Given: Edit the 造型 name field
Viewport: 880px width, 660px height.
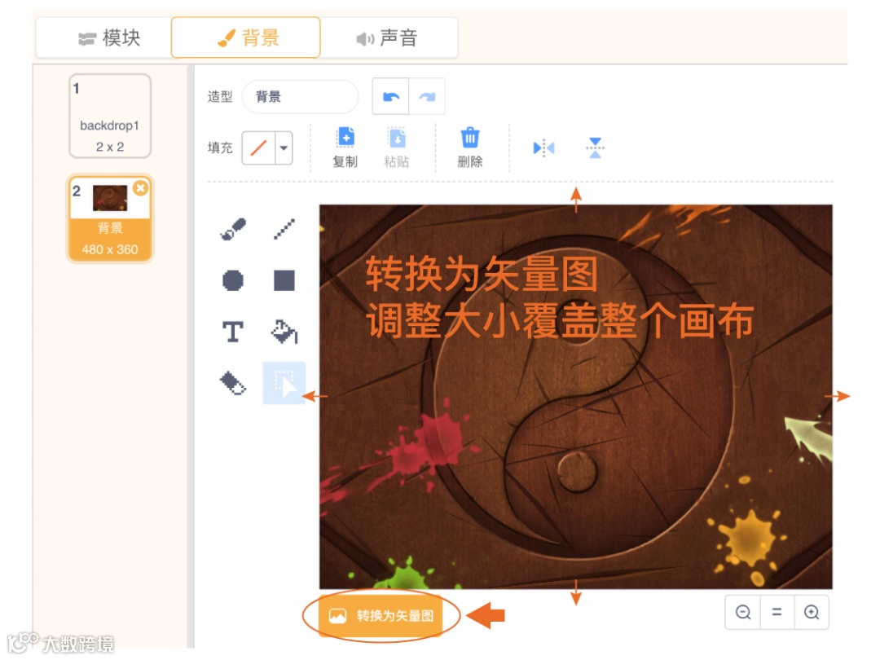Looking at the screenshot, I should pyautogui.click(x=300, y=96).
